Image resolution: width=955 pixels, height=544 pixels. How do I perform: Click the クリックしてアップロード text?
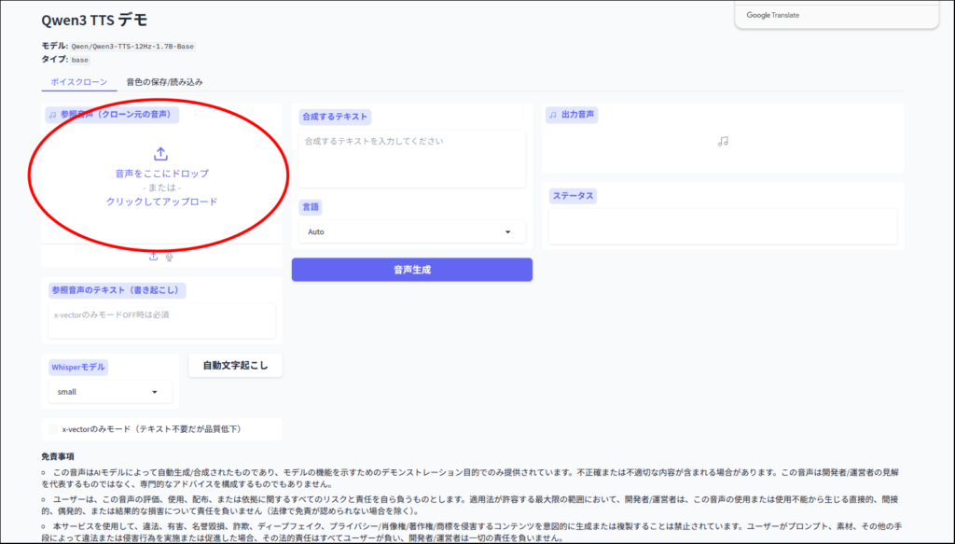(161, 202)
